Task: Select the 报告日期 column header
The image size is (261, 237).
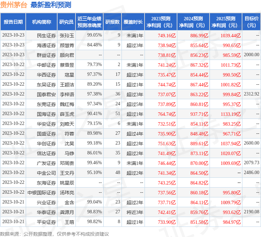Action: [13, 22]
